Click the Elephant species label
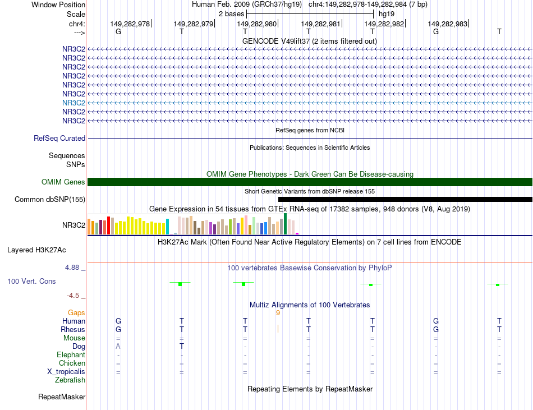Viewport: 533px width, 410px height. coord(71,355)
